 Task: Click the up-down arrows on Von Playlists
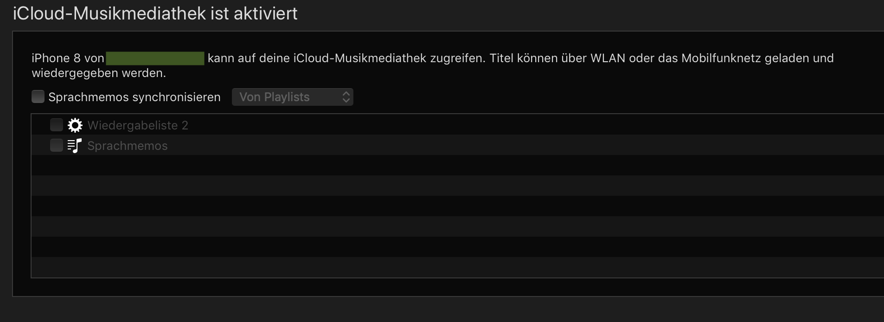(x=346, y=97)
